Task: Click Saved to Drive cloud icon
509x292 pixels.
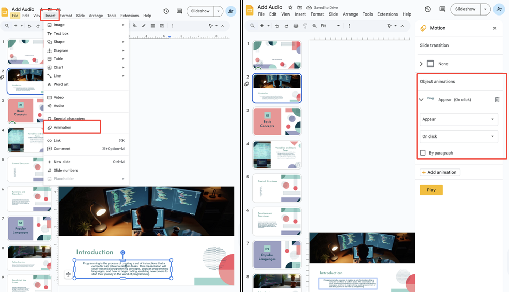Action: pos(309,7)
